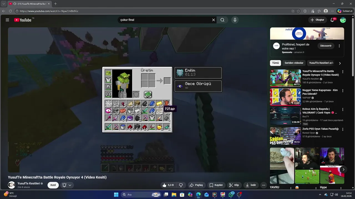Open Nugget Yeme Kapışması thumbnail
The width and height of the screenshot is (355, 199).
[285, 97]
